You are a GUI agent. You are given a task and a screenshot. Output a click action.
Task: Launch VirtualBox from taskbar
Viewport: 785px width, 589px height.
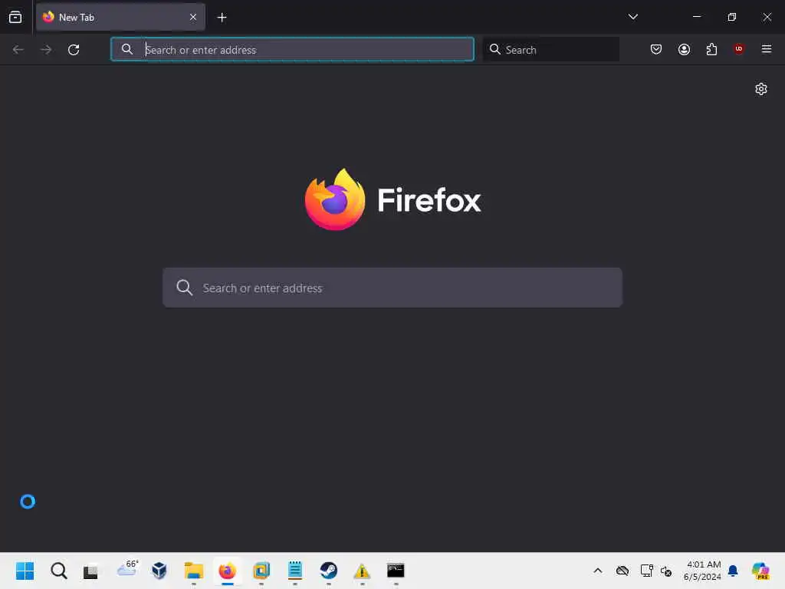coord(159,570)
